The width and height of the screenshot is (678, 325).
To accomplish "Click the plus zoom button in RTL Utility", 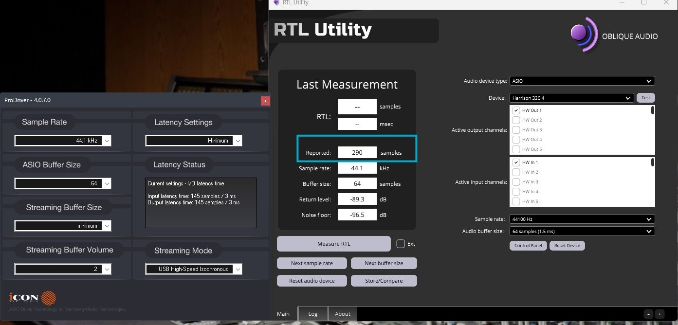I will tap(660, 314).
